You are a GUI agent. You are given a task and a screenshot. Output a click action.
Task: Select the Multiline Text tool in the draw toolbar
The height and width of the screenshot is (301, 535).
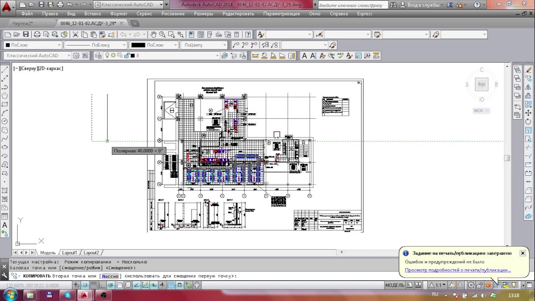click(x=5, y=225)
